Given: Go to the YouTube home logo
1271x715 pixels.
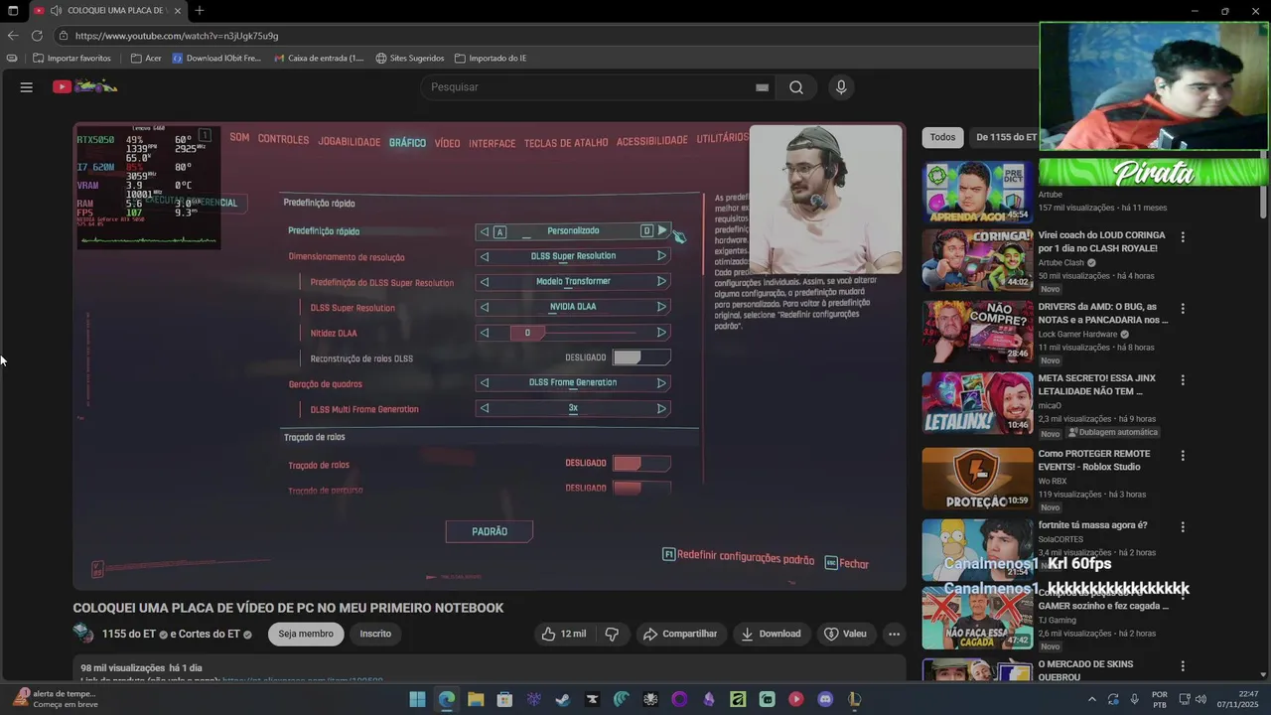Looking at the screenshot, I should 85,87.
